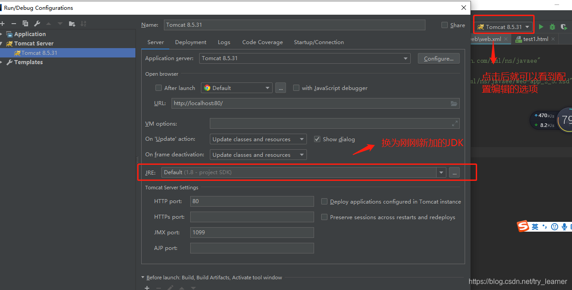Image resolution: width=572 pixels, height=290 pixels.
Task: Switch Sogou input to English mode
Action: [x=535, y=227]
